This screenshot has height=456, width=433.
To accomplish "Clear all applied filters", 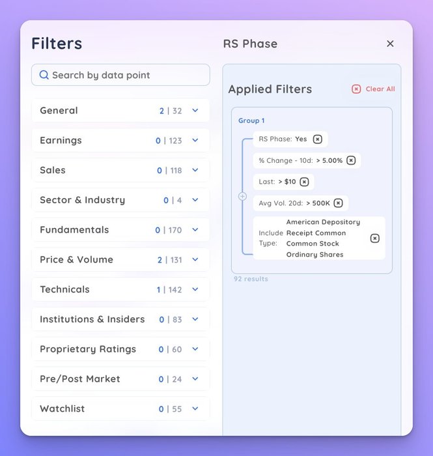I will tap(373, 89).
